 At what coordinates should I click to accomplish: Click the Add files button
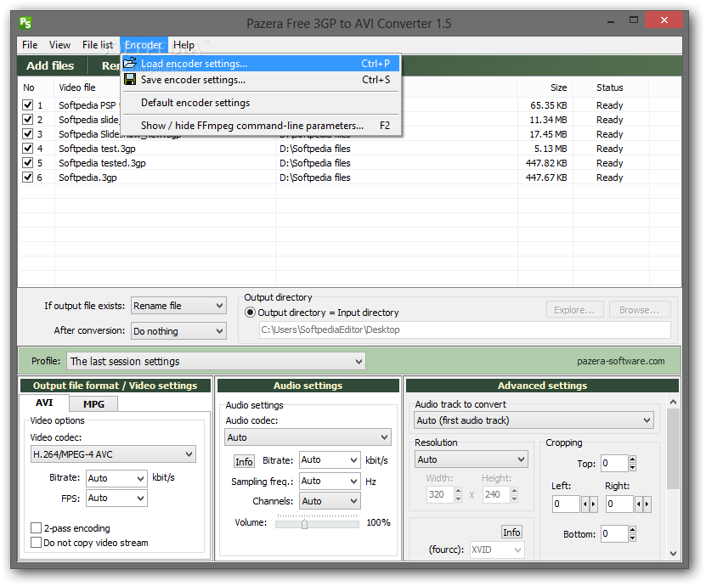[x=50, y=65]
